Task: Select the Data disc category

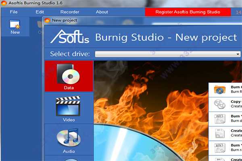Action: [69, 76]
